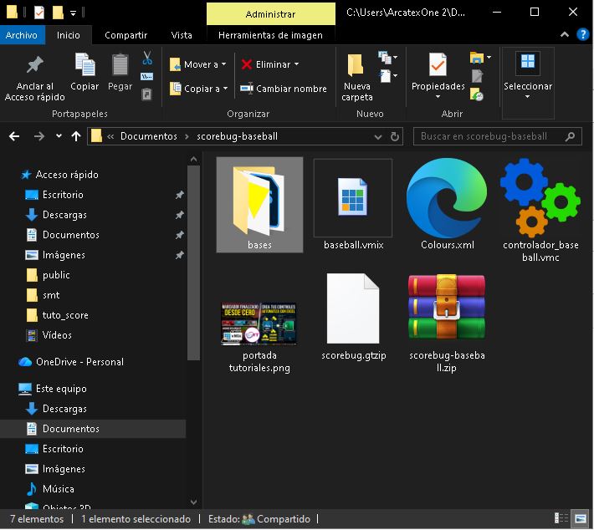Open the recent locations dropdown chevron
Image resolution: width=594 pixels, height=530 pixels.
(59, 135)
